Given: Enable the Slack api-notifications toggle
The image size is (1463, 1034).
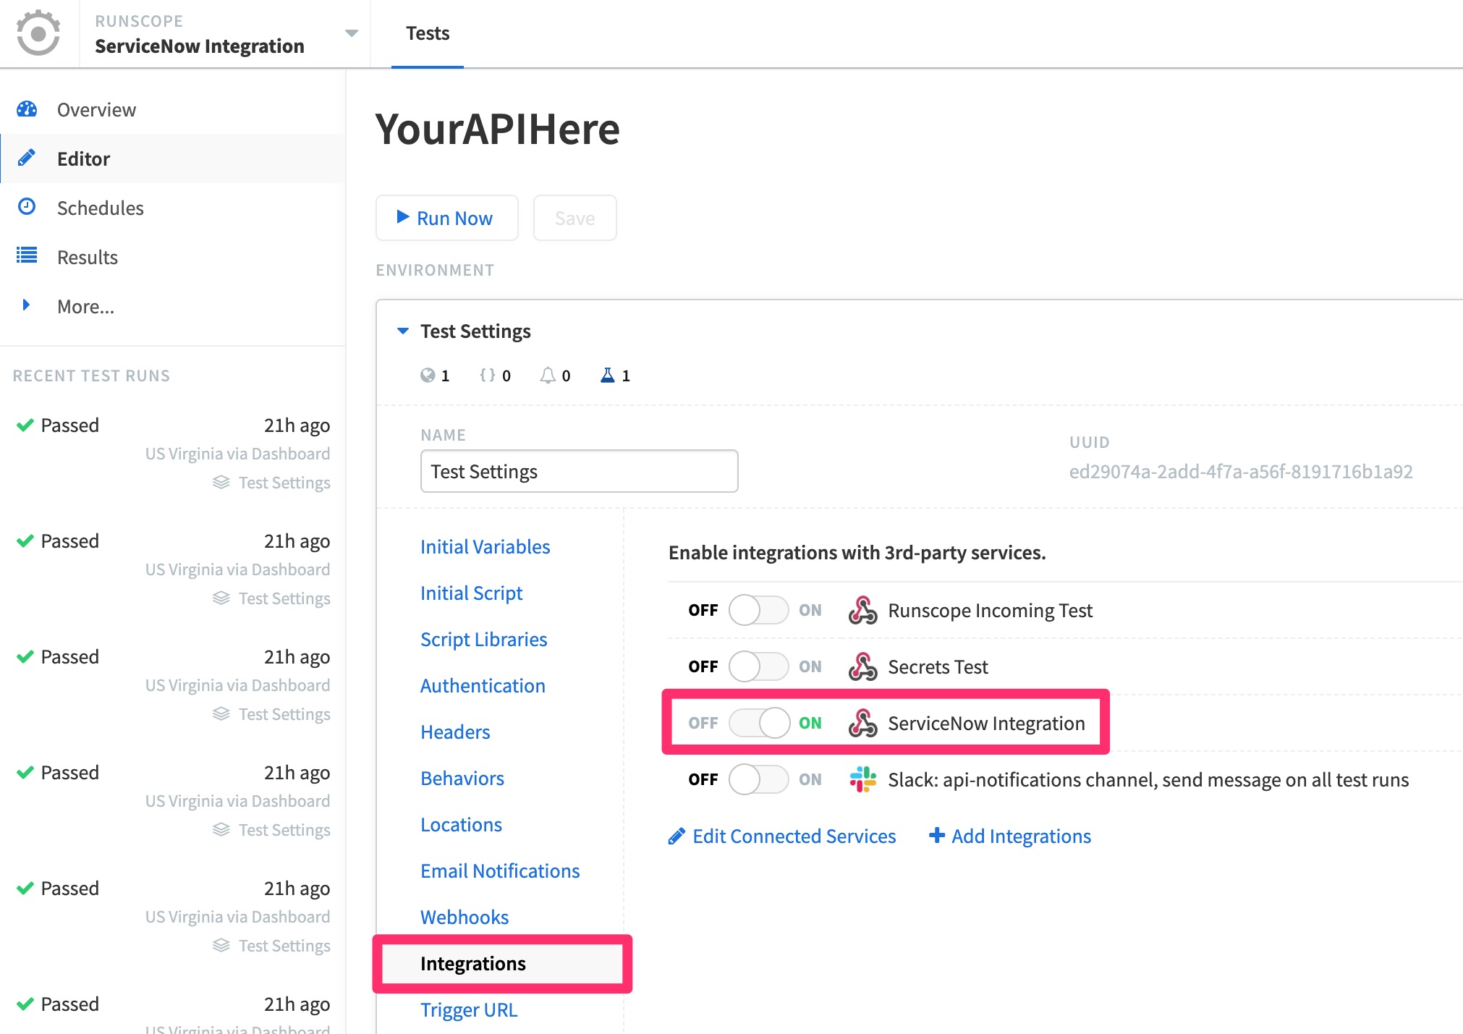Looking at the screenshot, I should click(x=758, y=779).
